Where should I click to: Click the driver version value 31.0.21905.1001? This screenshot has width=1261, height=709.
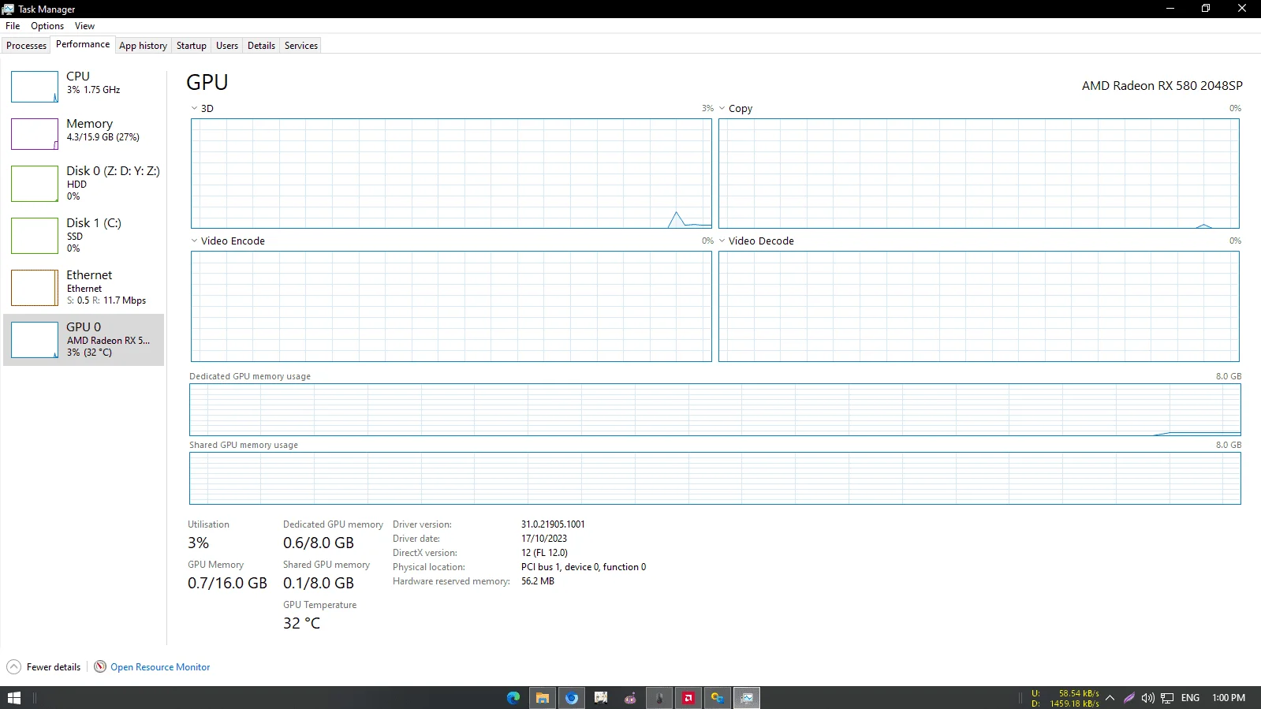coord(553,524)
